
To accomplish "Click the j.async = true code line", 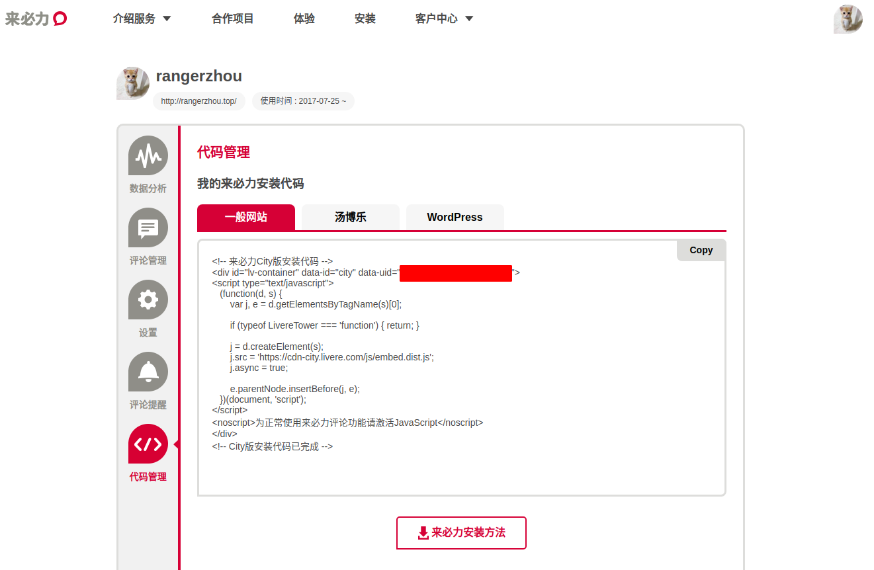I will click(x=259, y=368).
